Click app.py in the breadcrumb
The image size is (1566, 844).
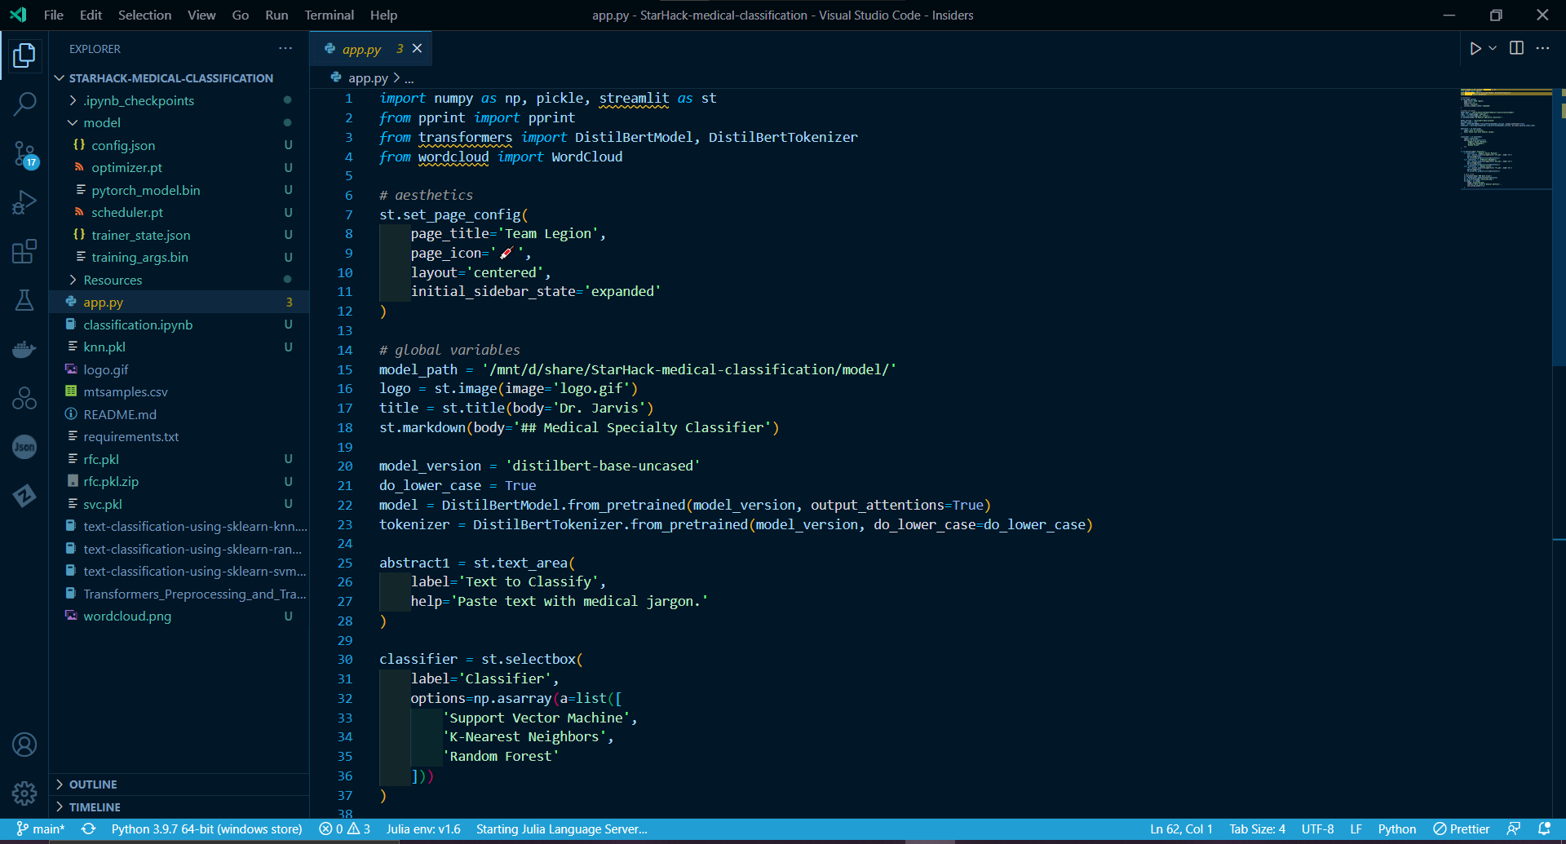pyautogui.click(x=368, y=78)
